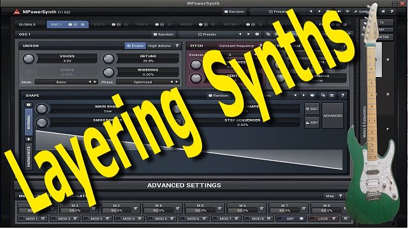This screenshot has width=408, height=229.
Task: Open the Mode Basic selector
Action: (x=61, y=82)
